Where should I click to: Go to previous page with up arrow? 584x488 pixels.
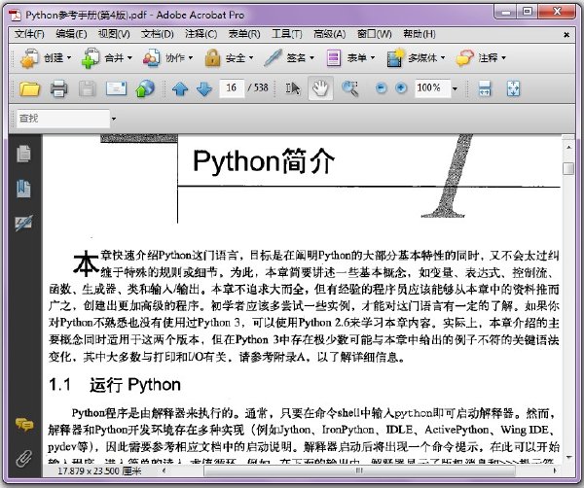point(180,88)
